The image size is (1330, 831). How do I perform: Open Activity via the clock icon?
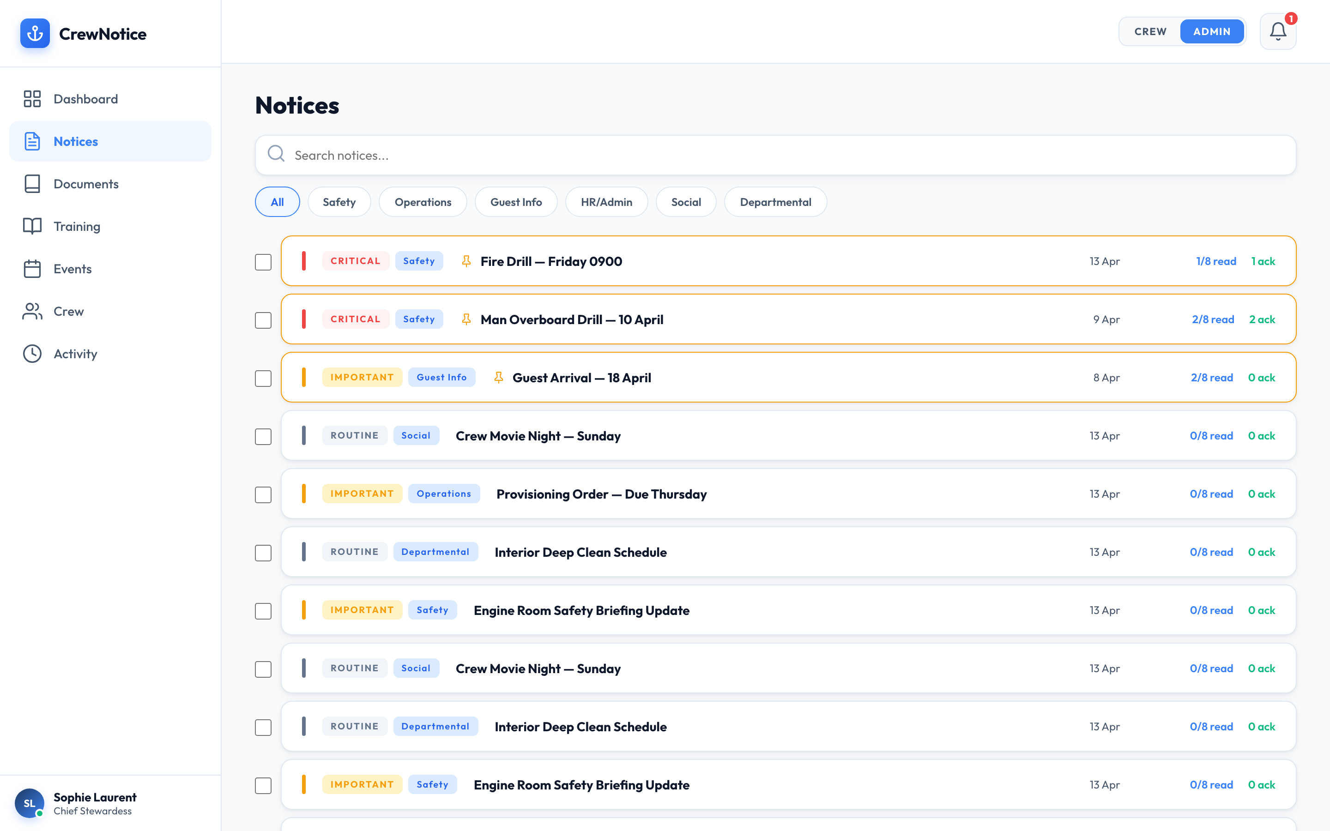pyautogui.click(x=32, y=354)
